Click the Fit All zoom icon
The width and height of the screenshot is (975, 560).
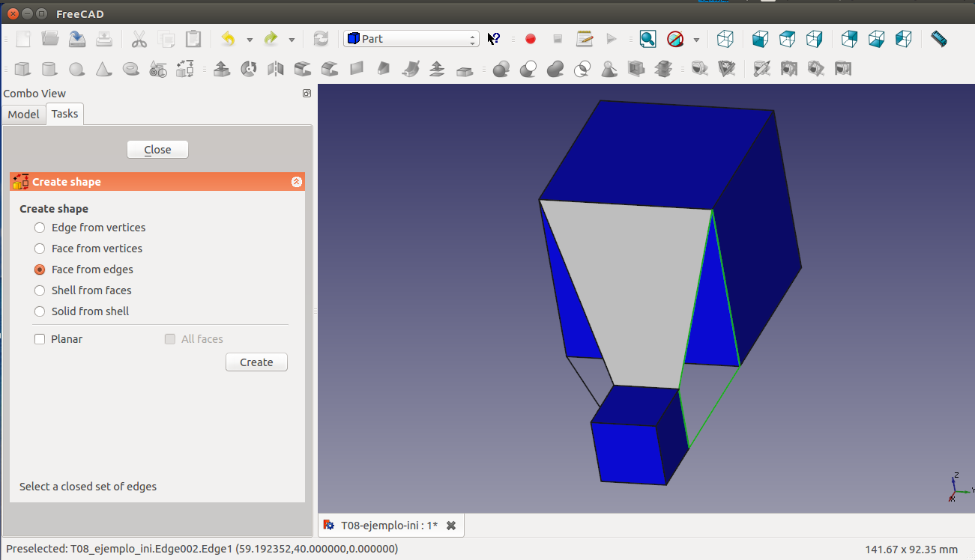point(648,39)
